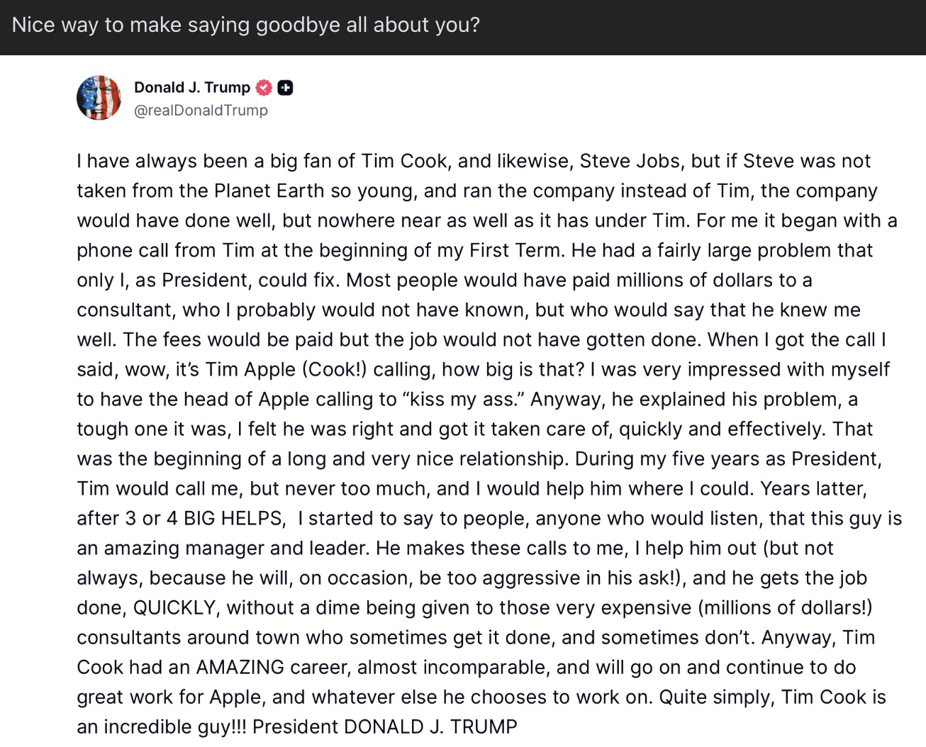Click the "Nice way to make saying goodbye" title

point(245,25)
